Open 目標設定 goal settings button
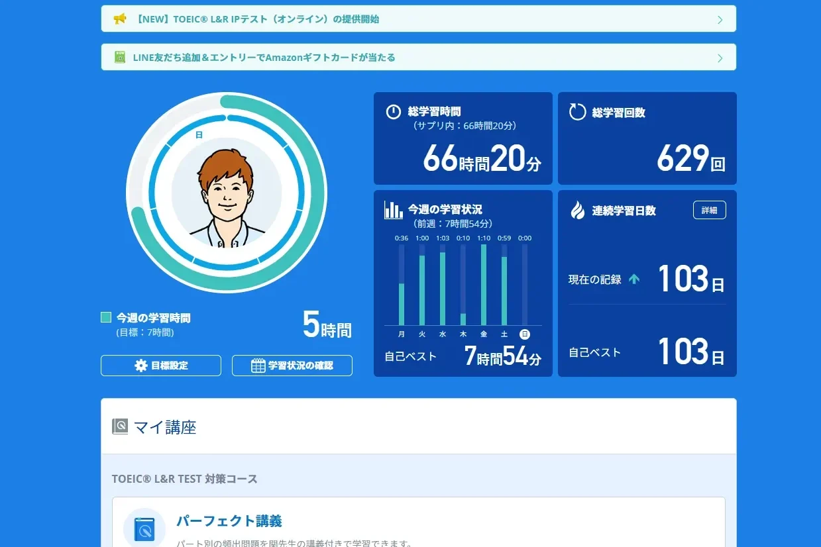This screenshot has width=821, height=547. [x=161, y=366]
